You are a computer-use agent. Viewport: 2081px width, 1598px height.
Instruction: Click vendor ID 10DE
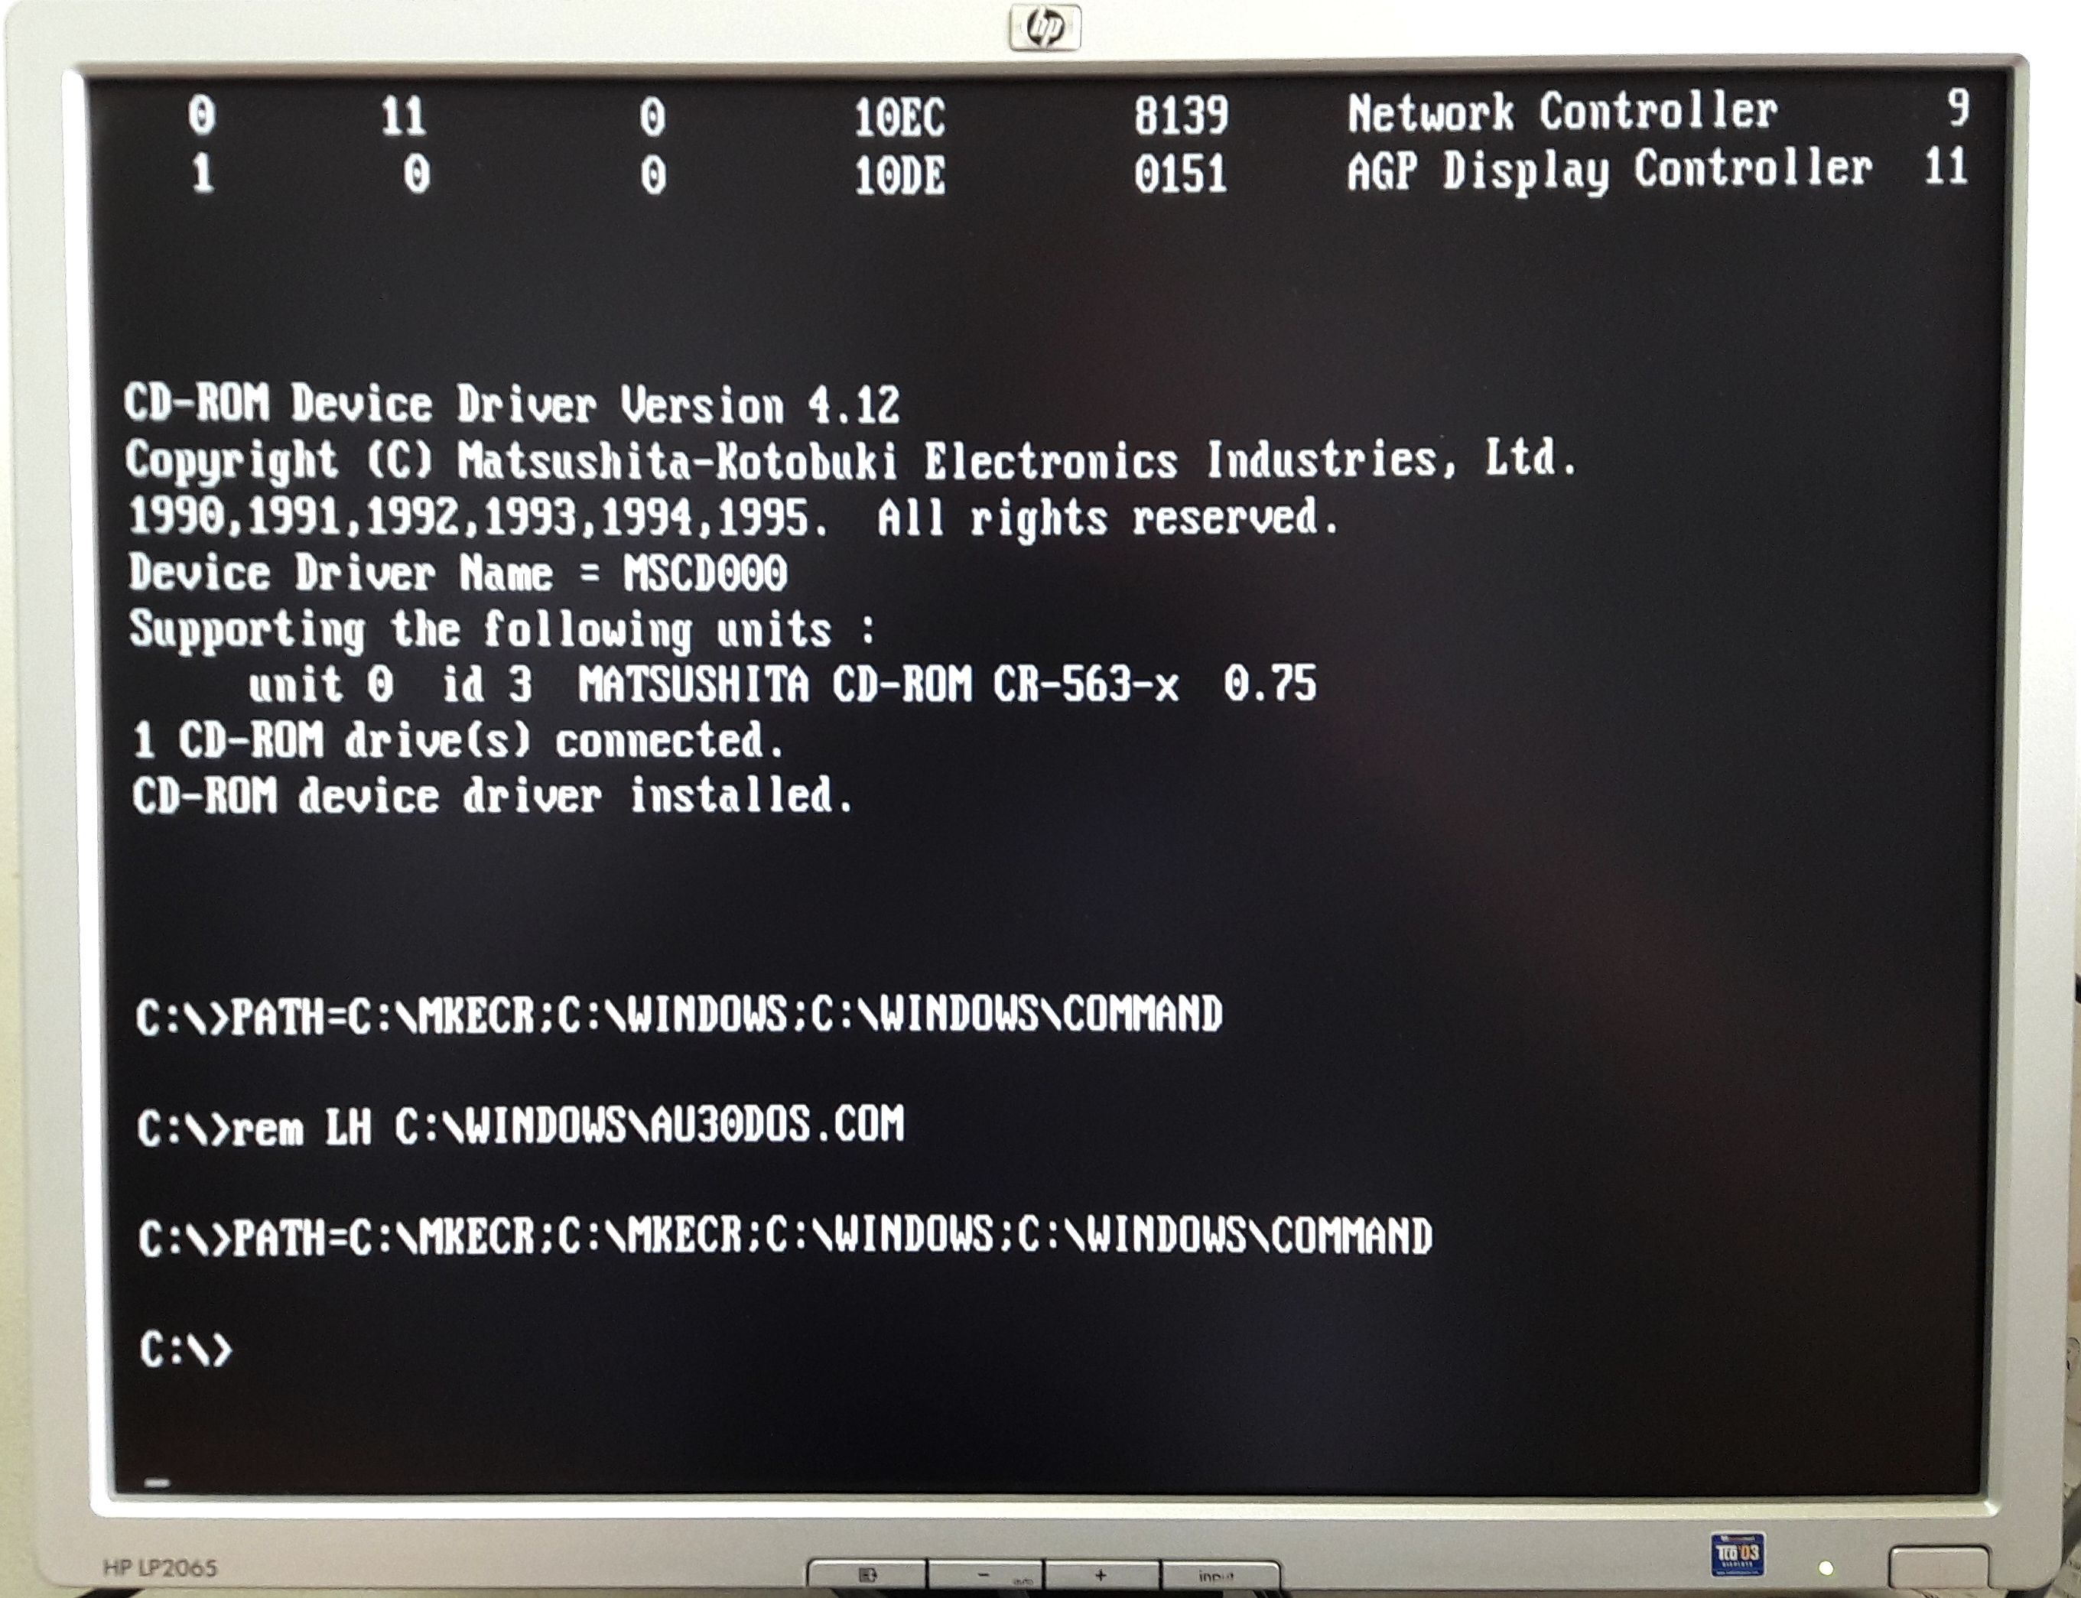pyautogui.click(x=899, y=176)
